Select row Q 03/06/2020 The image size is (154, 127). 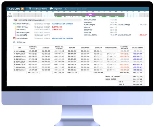79,57
